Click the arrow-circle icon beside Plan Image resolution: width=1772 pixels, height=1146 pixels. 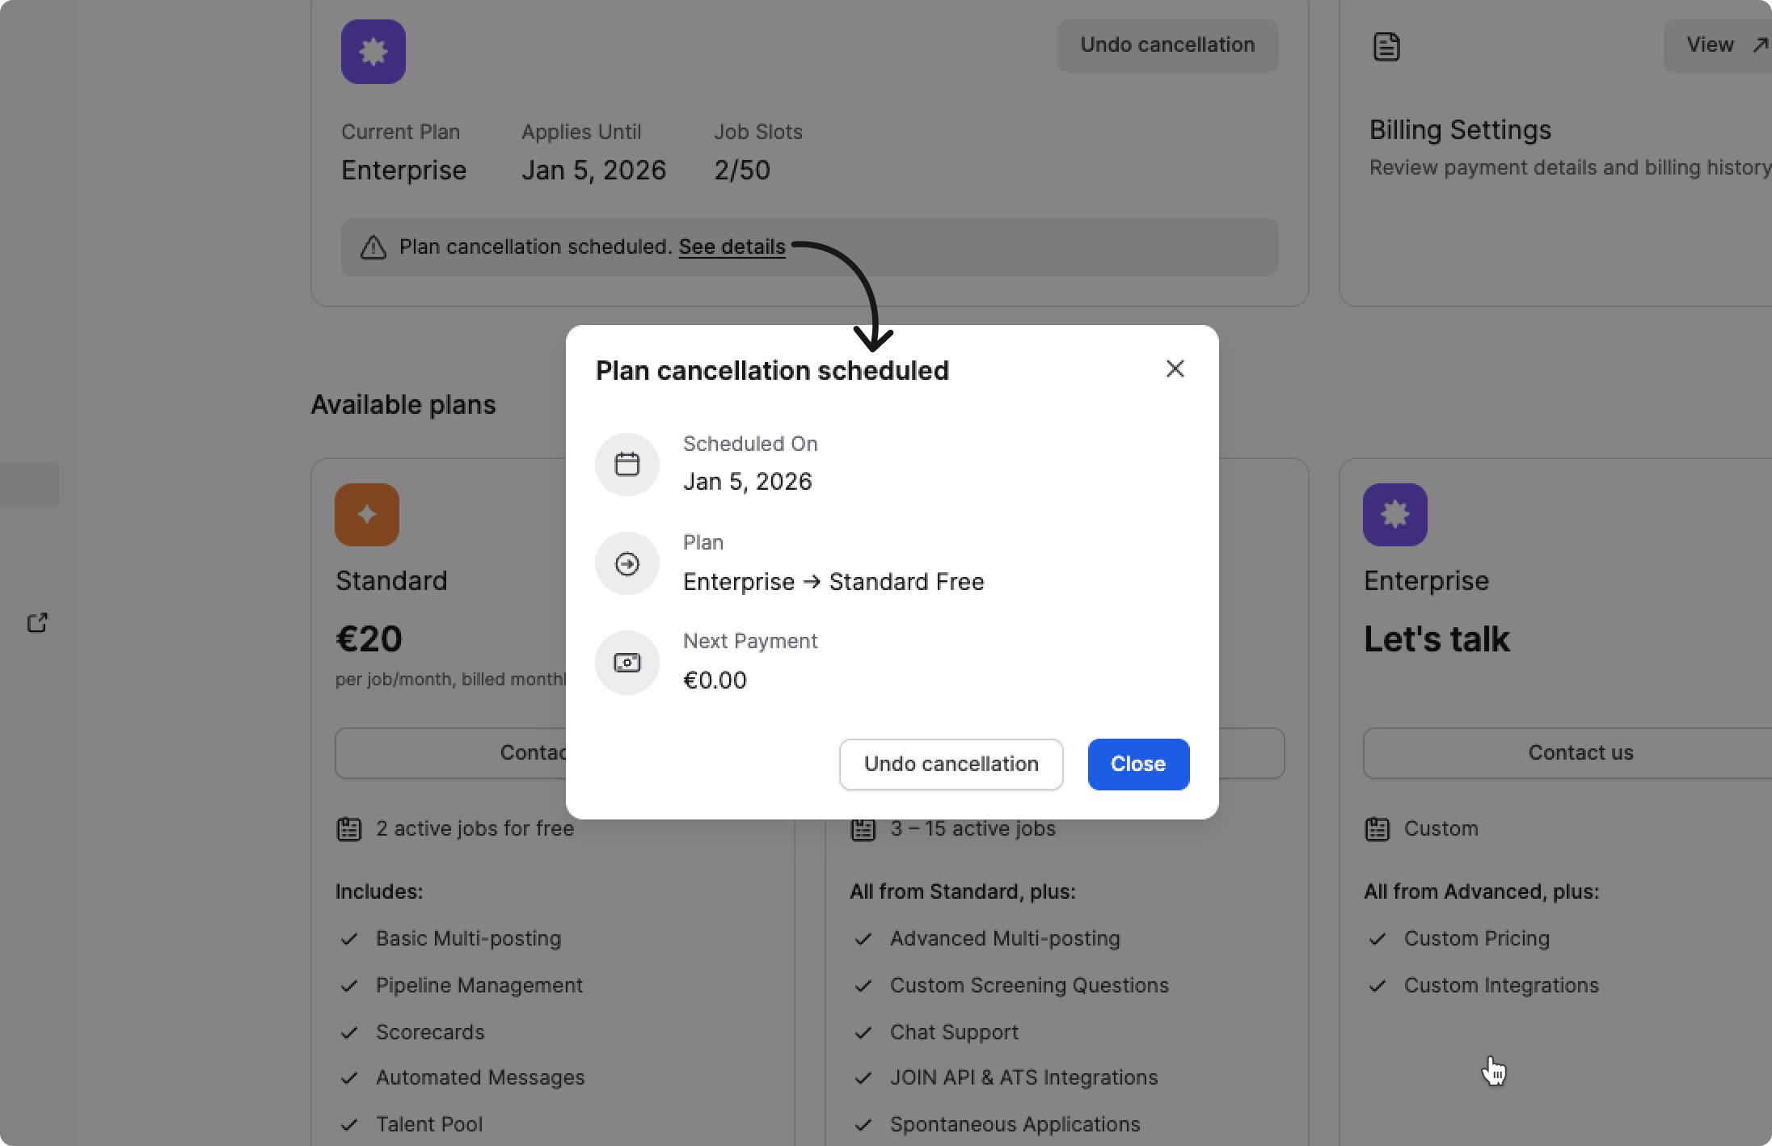(627, 563)
